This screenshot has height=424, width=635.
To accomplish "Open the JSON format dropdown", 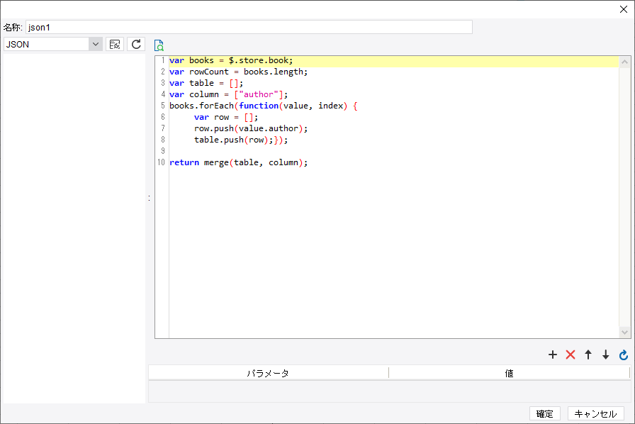I will click(x=50, y=44).
